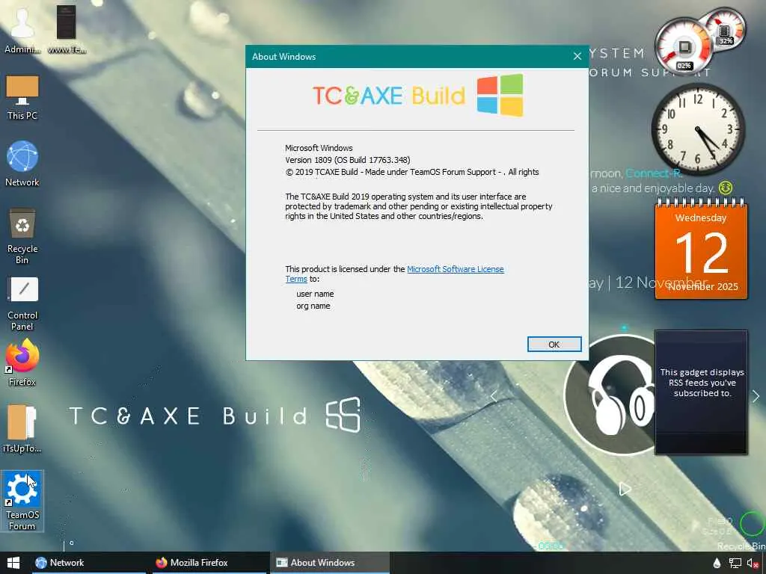The width and height of the screenshot is (766, 574).
Task: Click the orange calendar gadget
Action: point(701,249)
